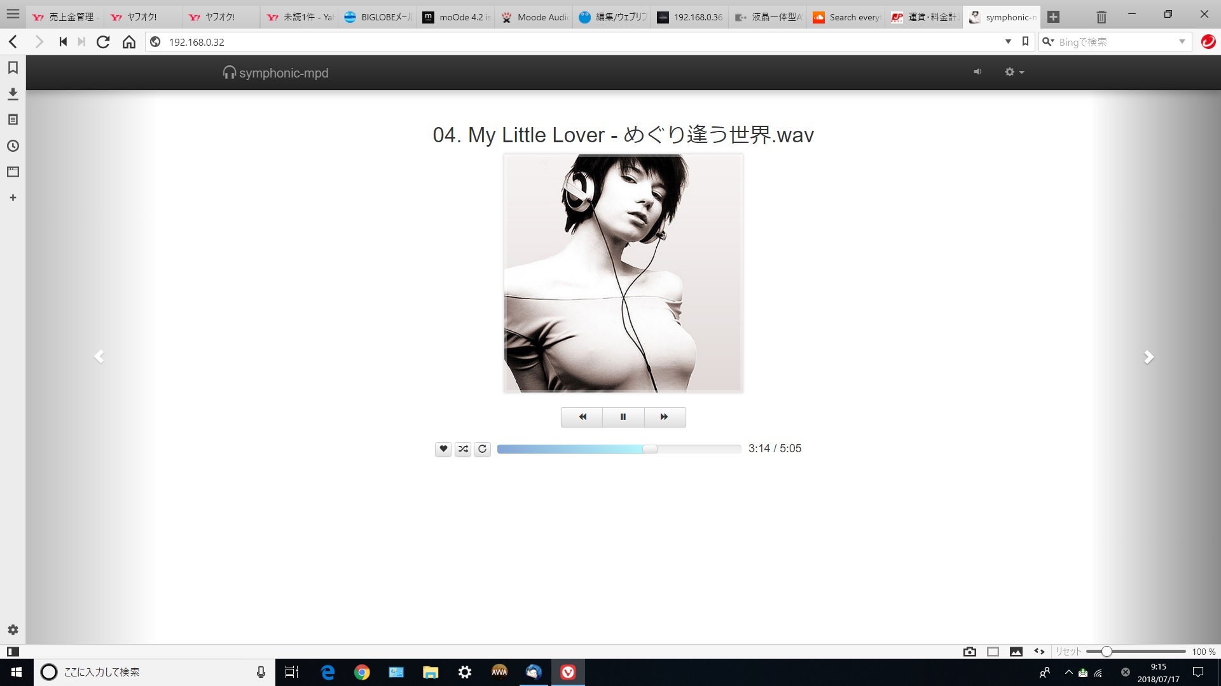The height and width of the screenshot is (686, 1221).
Task: Click the next track button
Action: pyautogui.click(x=664, y=416)
